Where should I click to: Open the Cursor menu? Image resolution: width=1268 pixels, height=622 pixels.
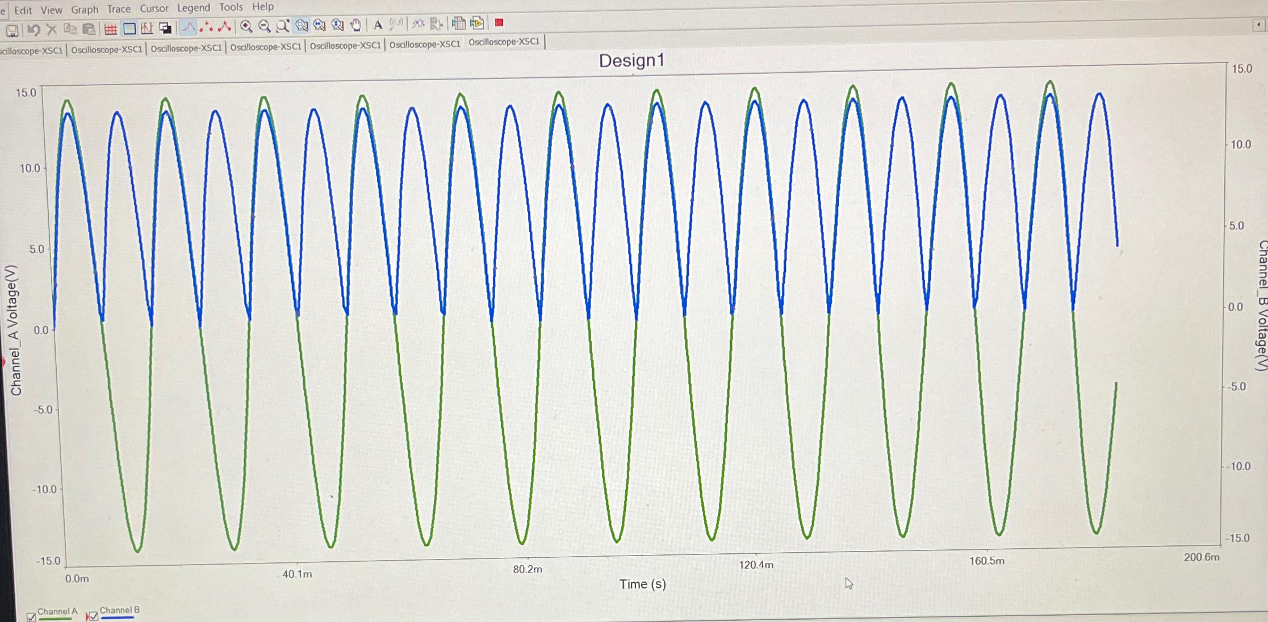(x=154, y=7)
